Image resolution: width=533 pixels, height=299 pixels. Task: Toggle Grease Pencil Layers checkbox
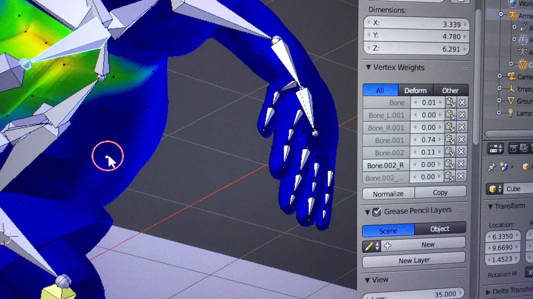click(376, 212)
